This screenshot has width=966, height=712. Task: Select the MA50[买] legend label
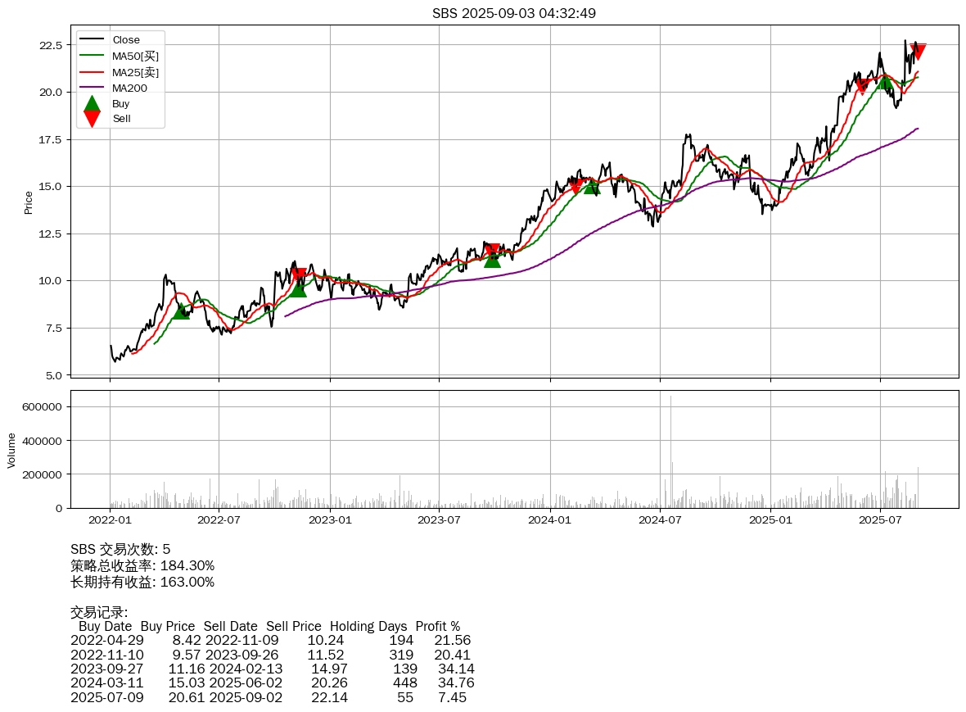click(135, 57)
